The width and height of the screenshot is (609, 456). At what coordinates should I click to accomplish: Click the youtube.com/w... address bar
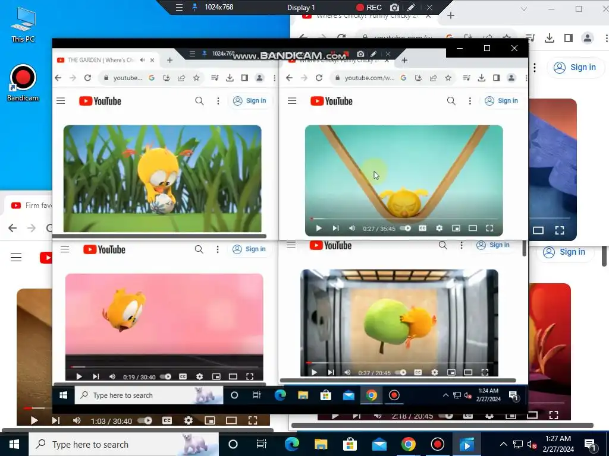[x=369, y=78]
